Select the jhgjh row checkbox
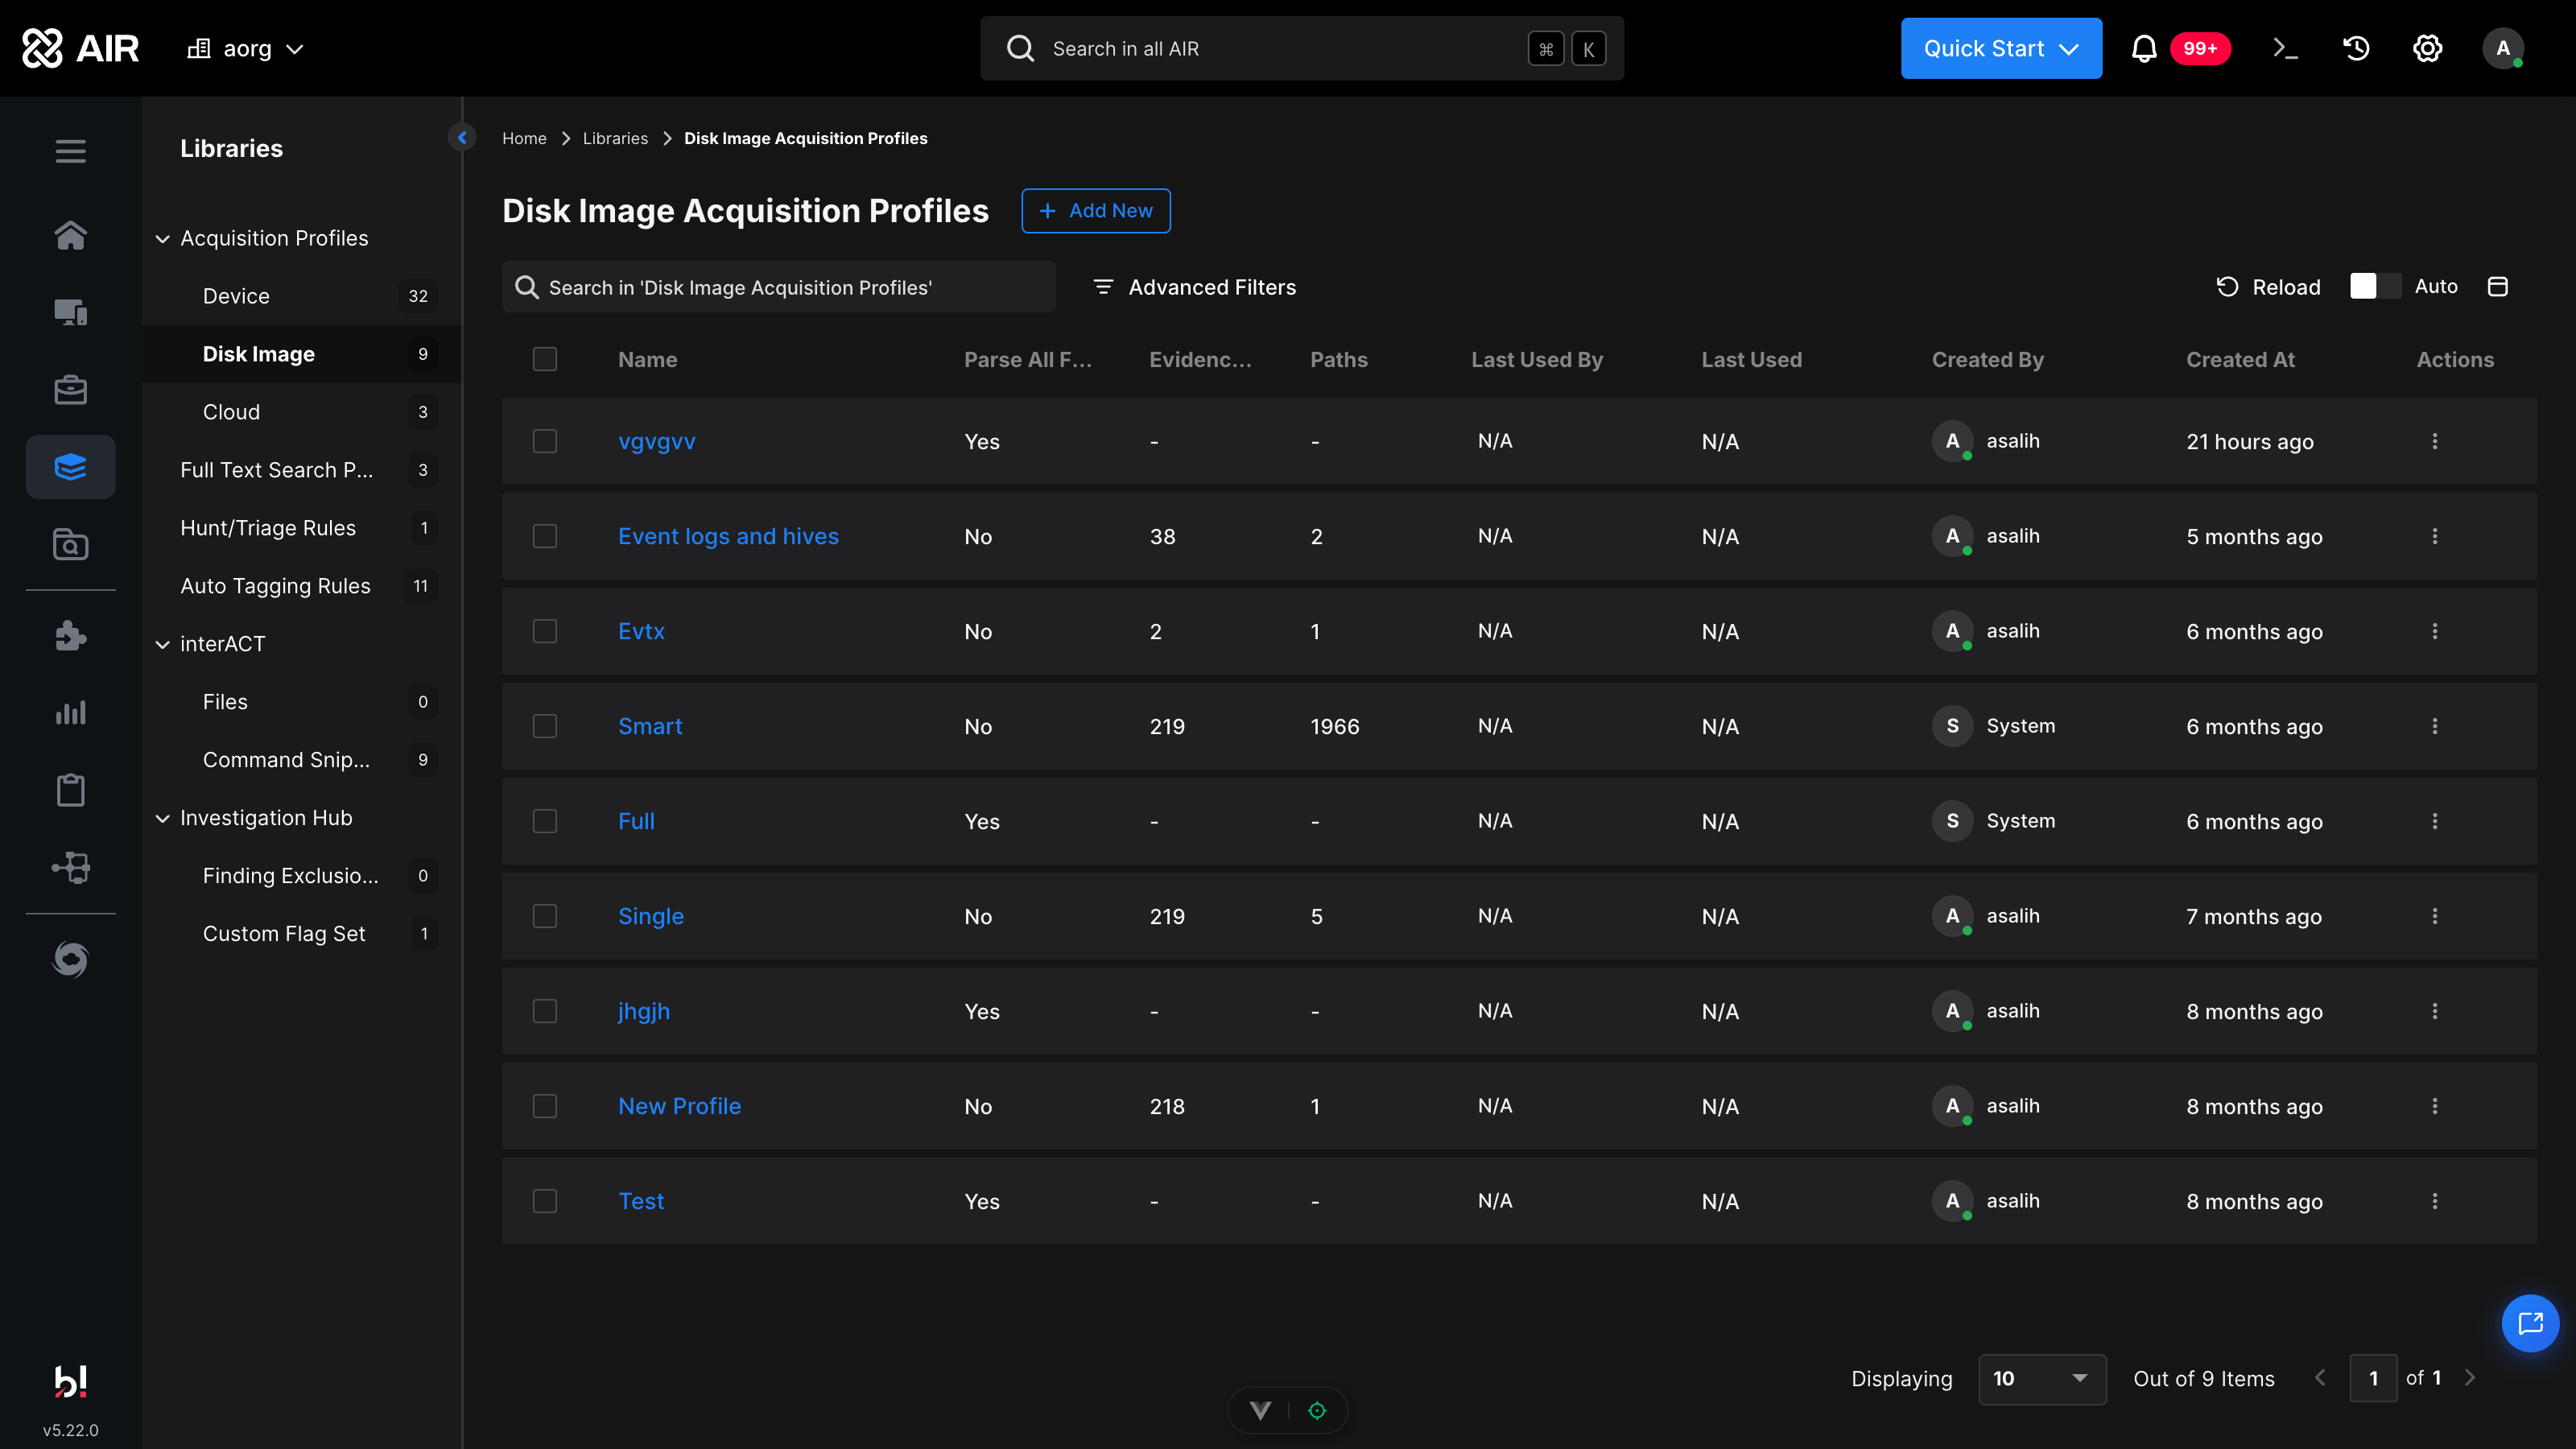This screenshot has width=2576, height=1449. 545,1011
